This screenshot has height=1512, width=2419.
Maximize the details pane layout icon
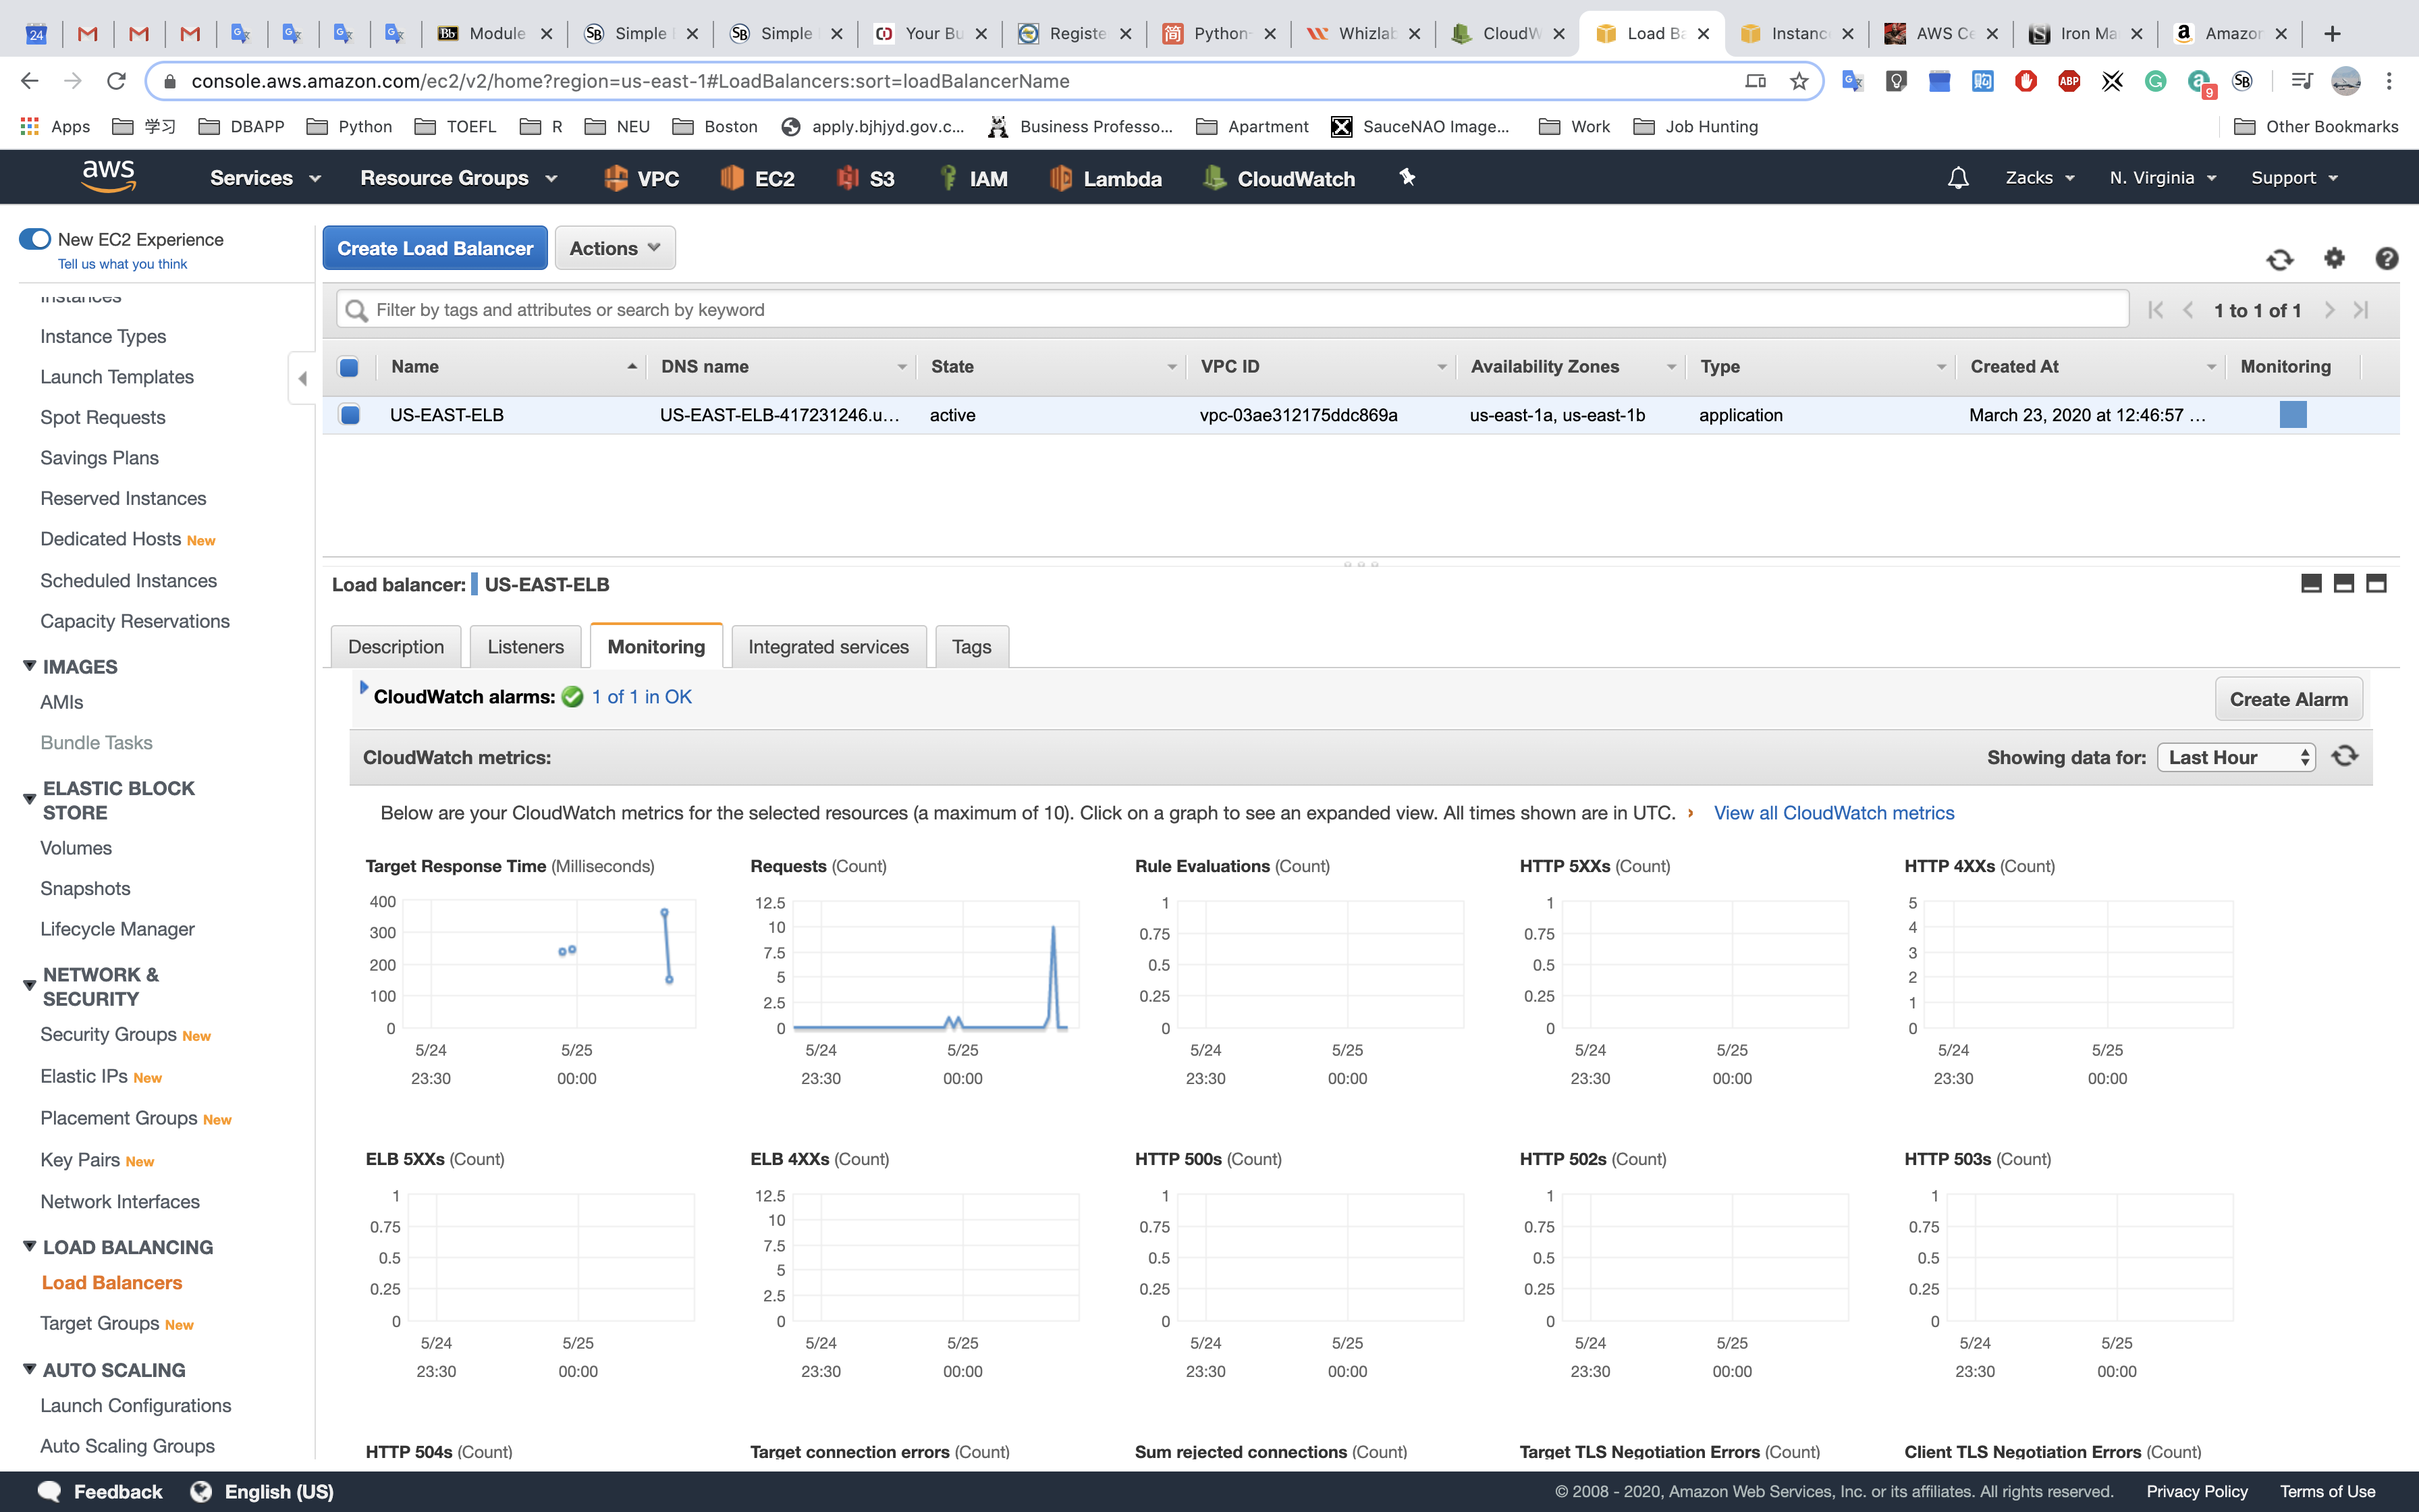(x=2376, y=583)
